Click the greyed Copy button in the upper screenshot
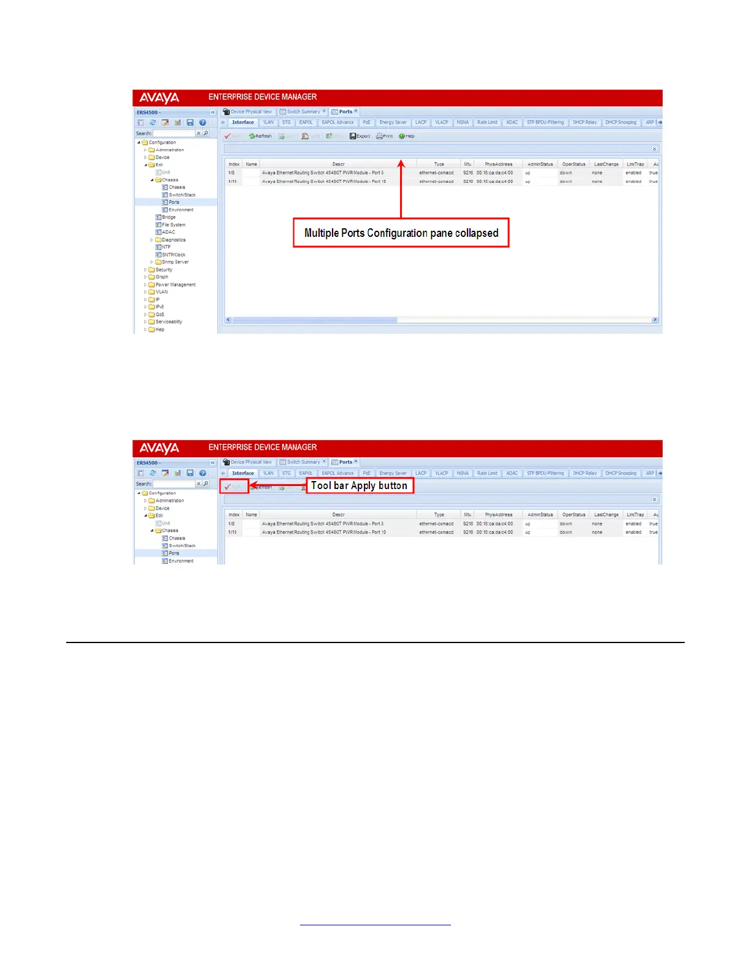The width and height of the screenshot is (751, 972). pos(287,136)
